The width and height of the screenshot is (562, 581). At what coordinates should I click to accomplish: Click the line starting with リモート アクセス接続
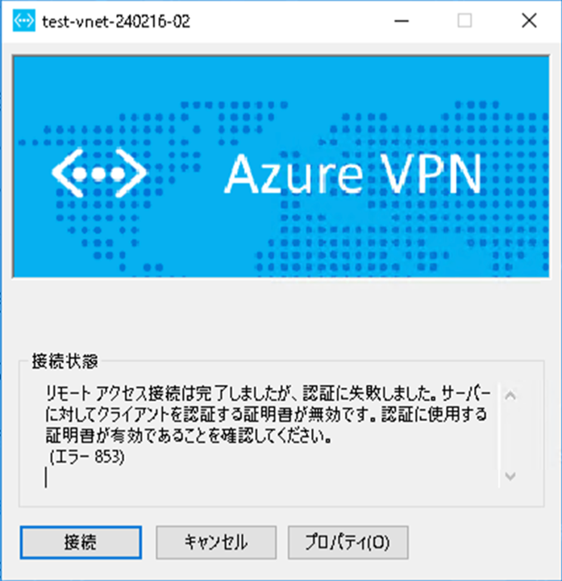tap(266, 397)
